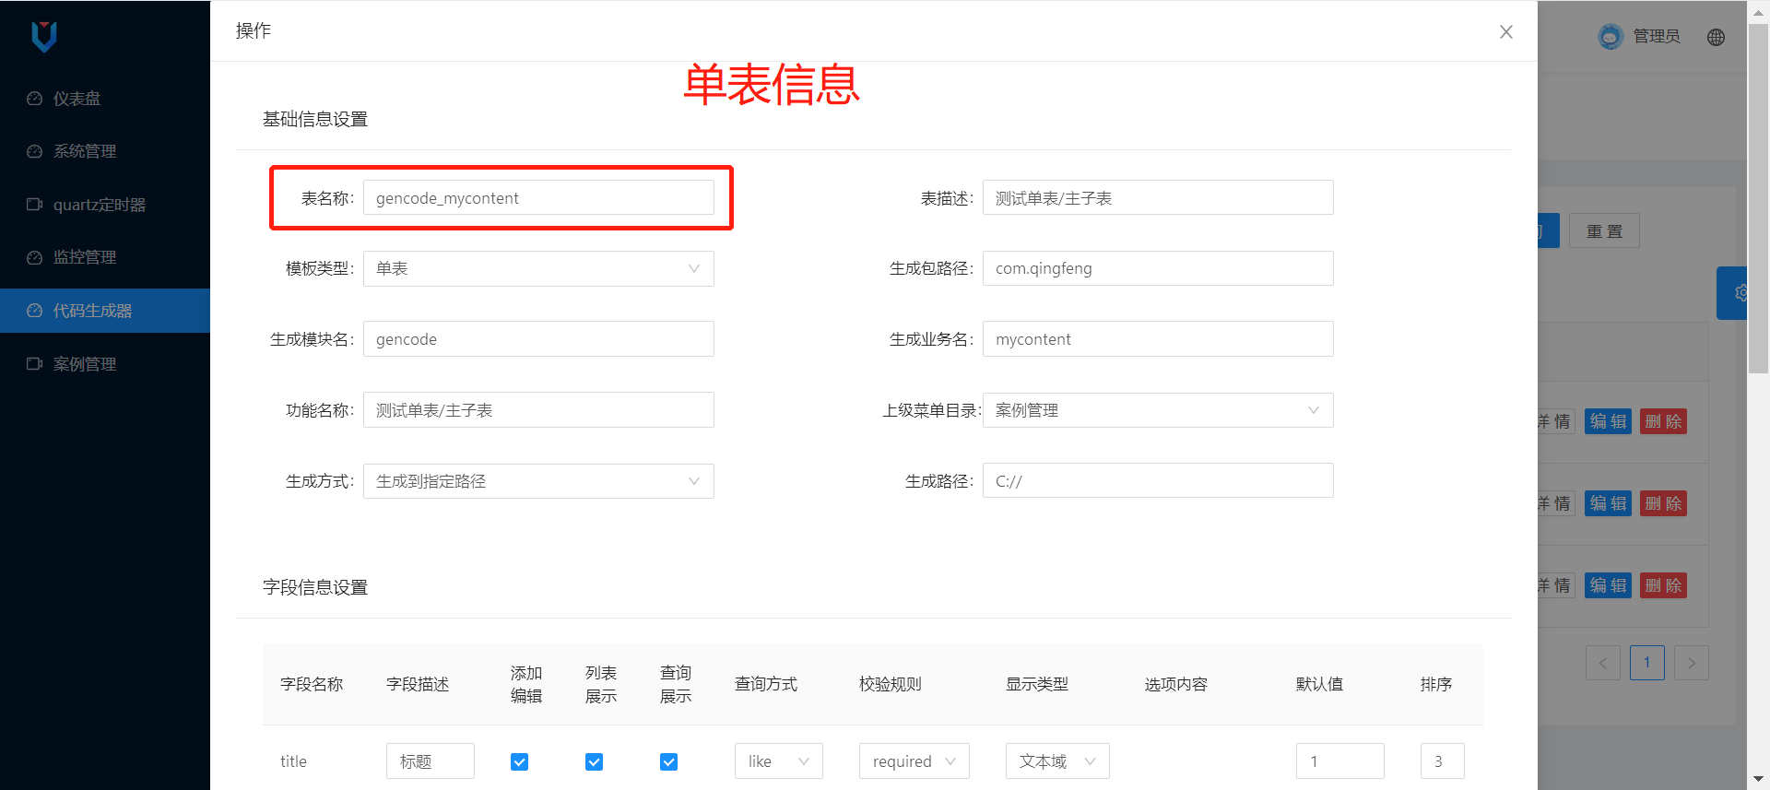Screen dimensions: 1770x790
Task: Click the 案例管理 sidebar icon
Action: point(35,364)
